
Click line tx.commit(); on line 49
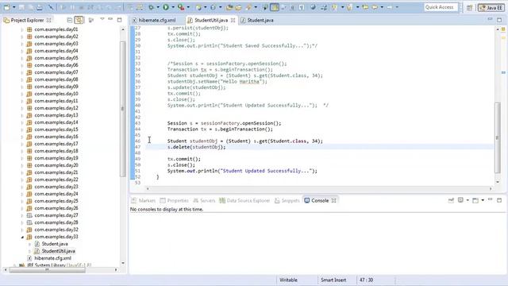183,159
